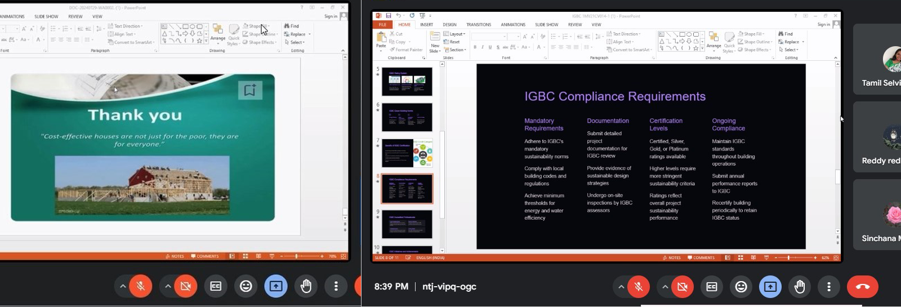The image size is (901, 307).
Task: Adjust zoom slider in right PowerPoint status bar
Action: (x=795, y=257)
